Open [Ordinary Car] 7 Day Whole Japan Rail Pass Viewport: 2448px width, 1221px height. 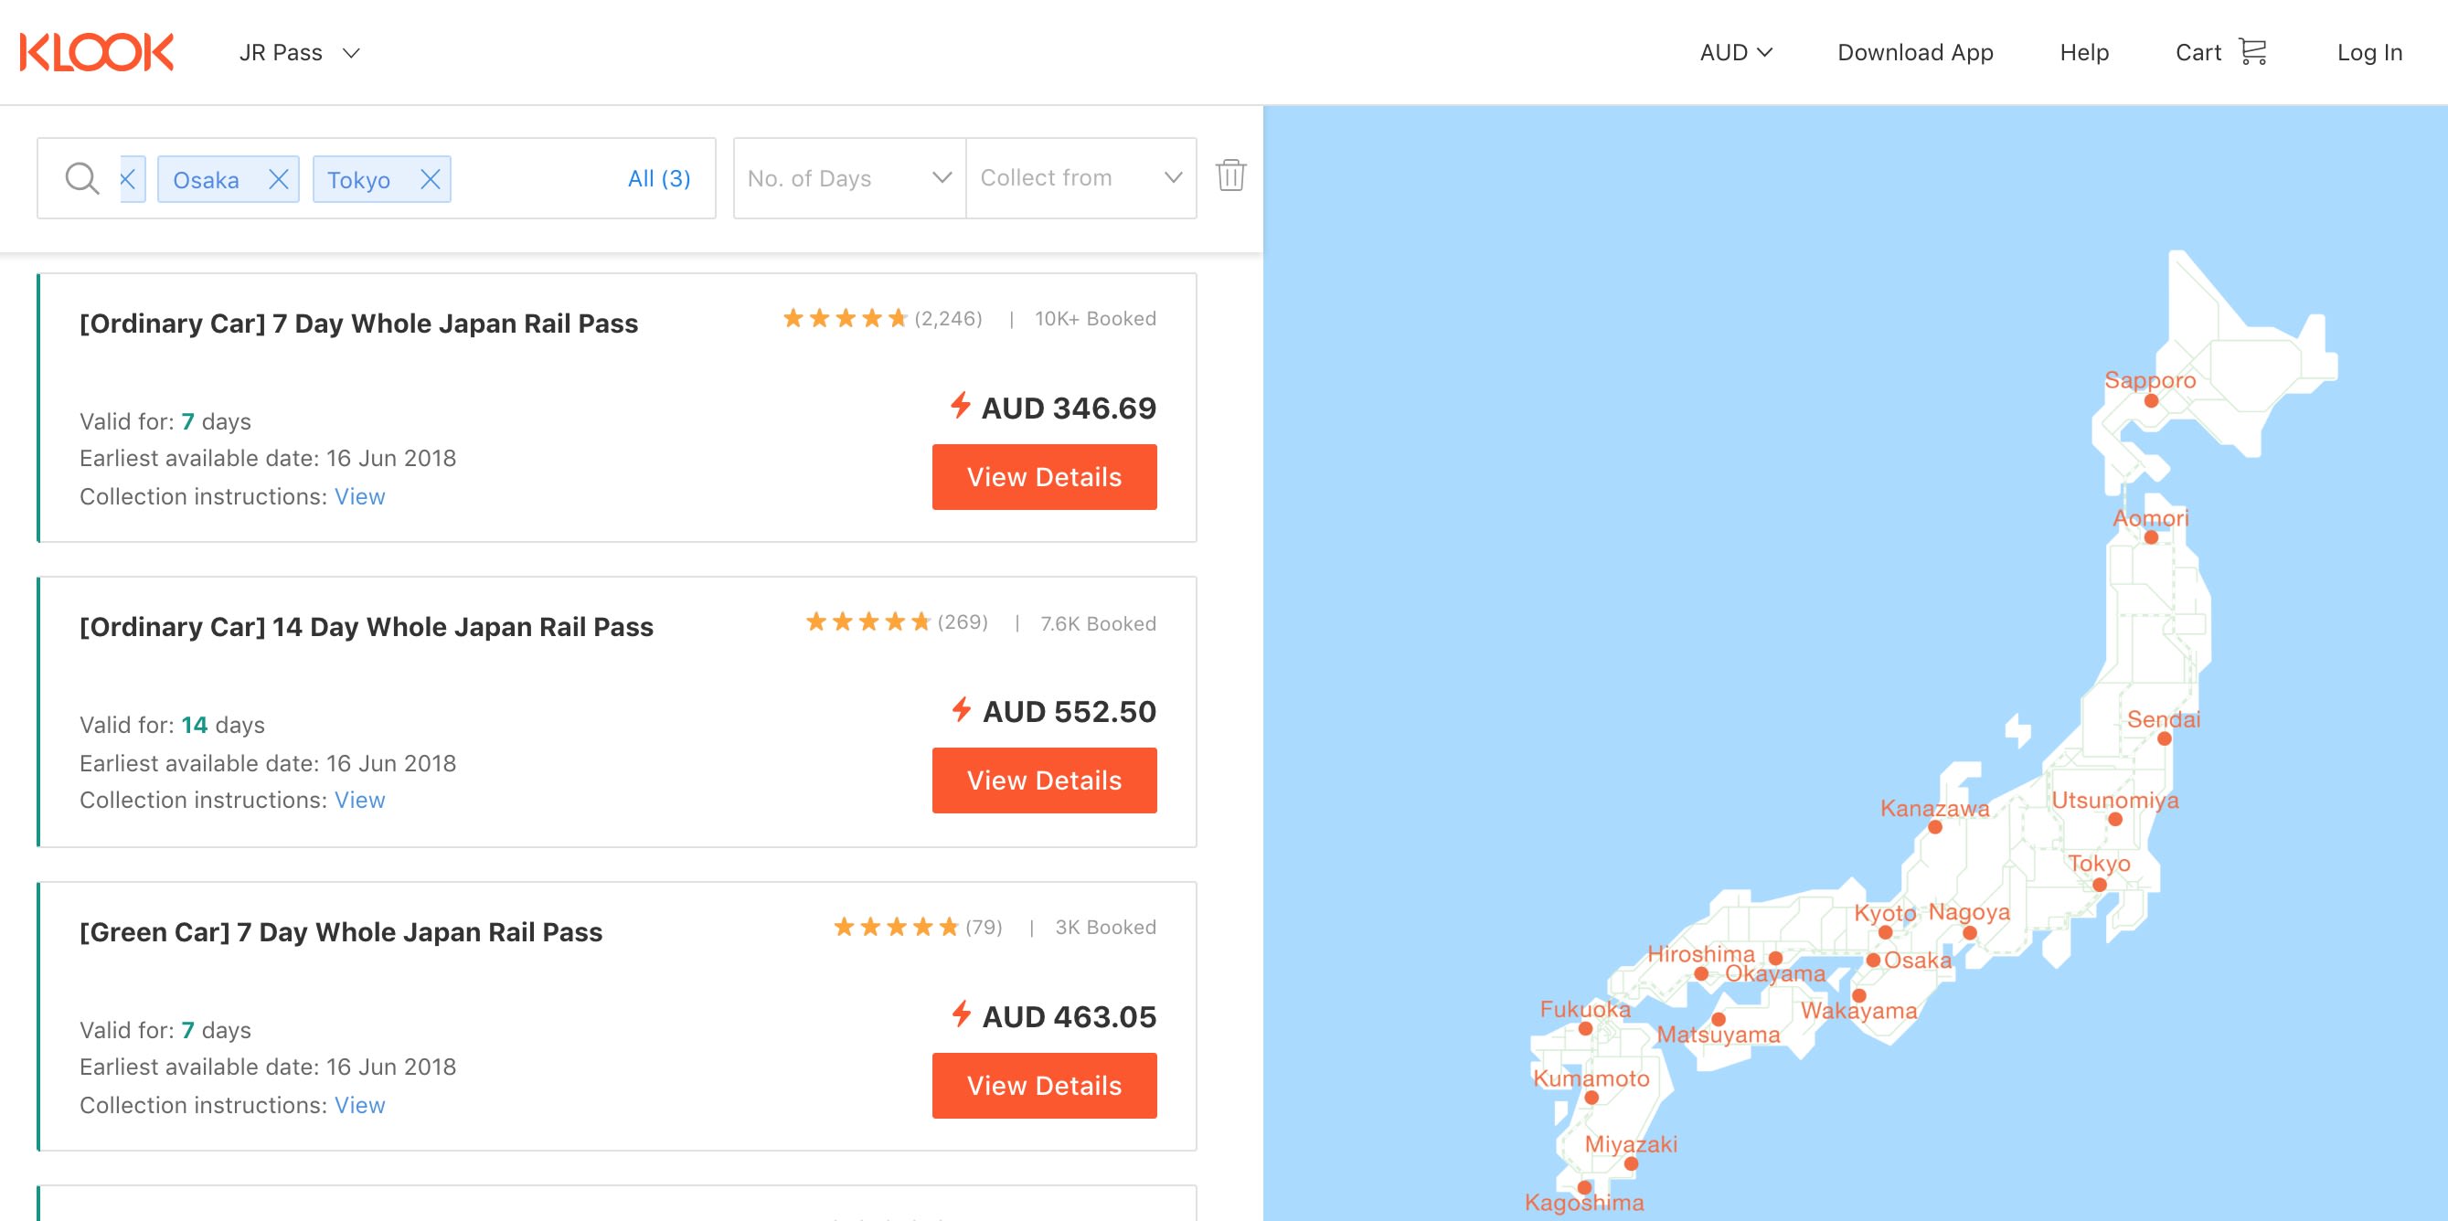(x=358, y=323)
